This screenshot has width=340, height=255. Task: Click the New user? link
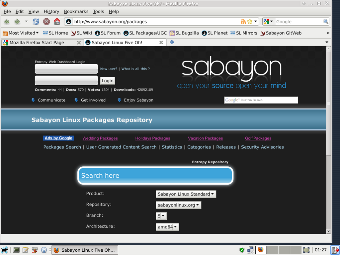click(x=109, y=69)
